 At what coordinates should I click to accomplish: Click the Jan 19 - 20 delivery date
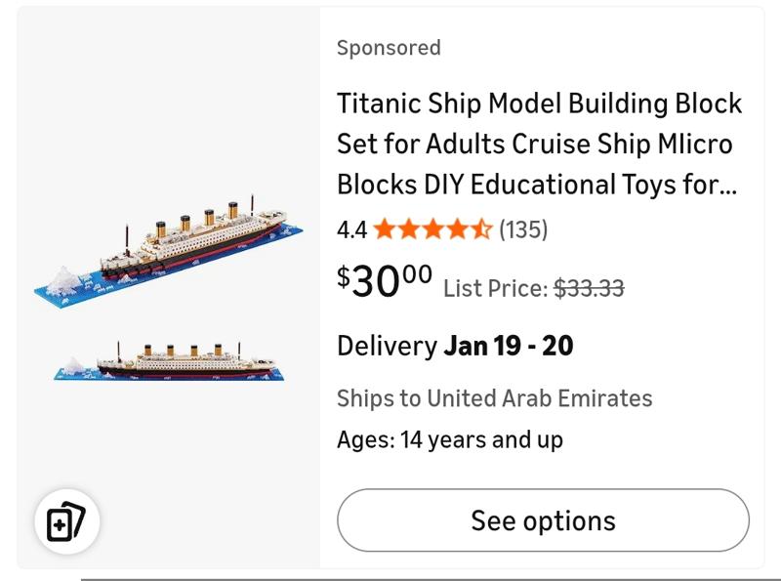pyautogui.click(x=509, y=346)
